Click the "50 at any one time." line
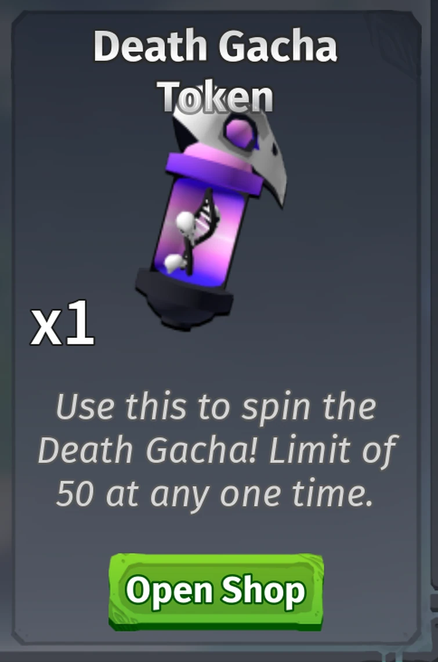 click(x=215, y=492)
